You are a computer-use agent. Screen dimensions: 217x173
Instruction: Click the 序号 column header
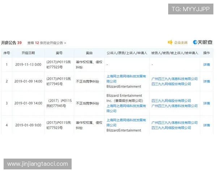7,53
